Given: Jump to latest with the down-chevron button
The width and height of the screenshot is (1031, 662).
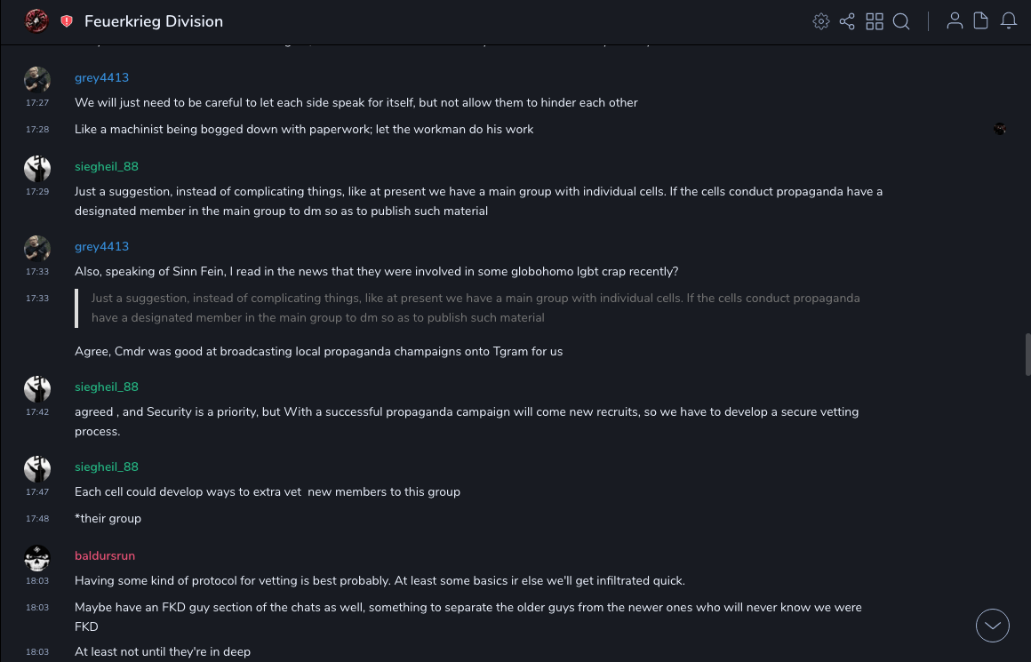Looking at the screenshot, I should [x=993, y=626].
